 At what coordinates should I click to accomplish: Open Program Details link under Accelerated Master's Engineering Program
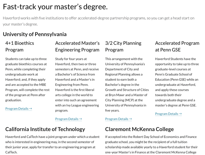click(x=69, y=119)
